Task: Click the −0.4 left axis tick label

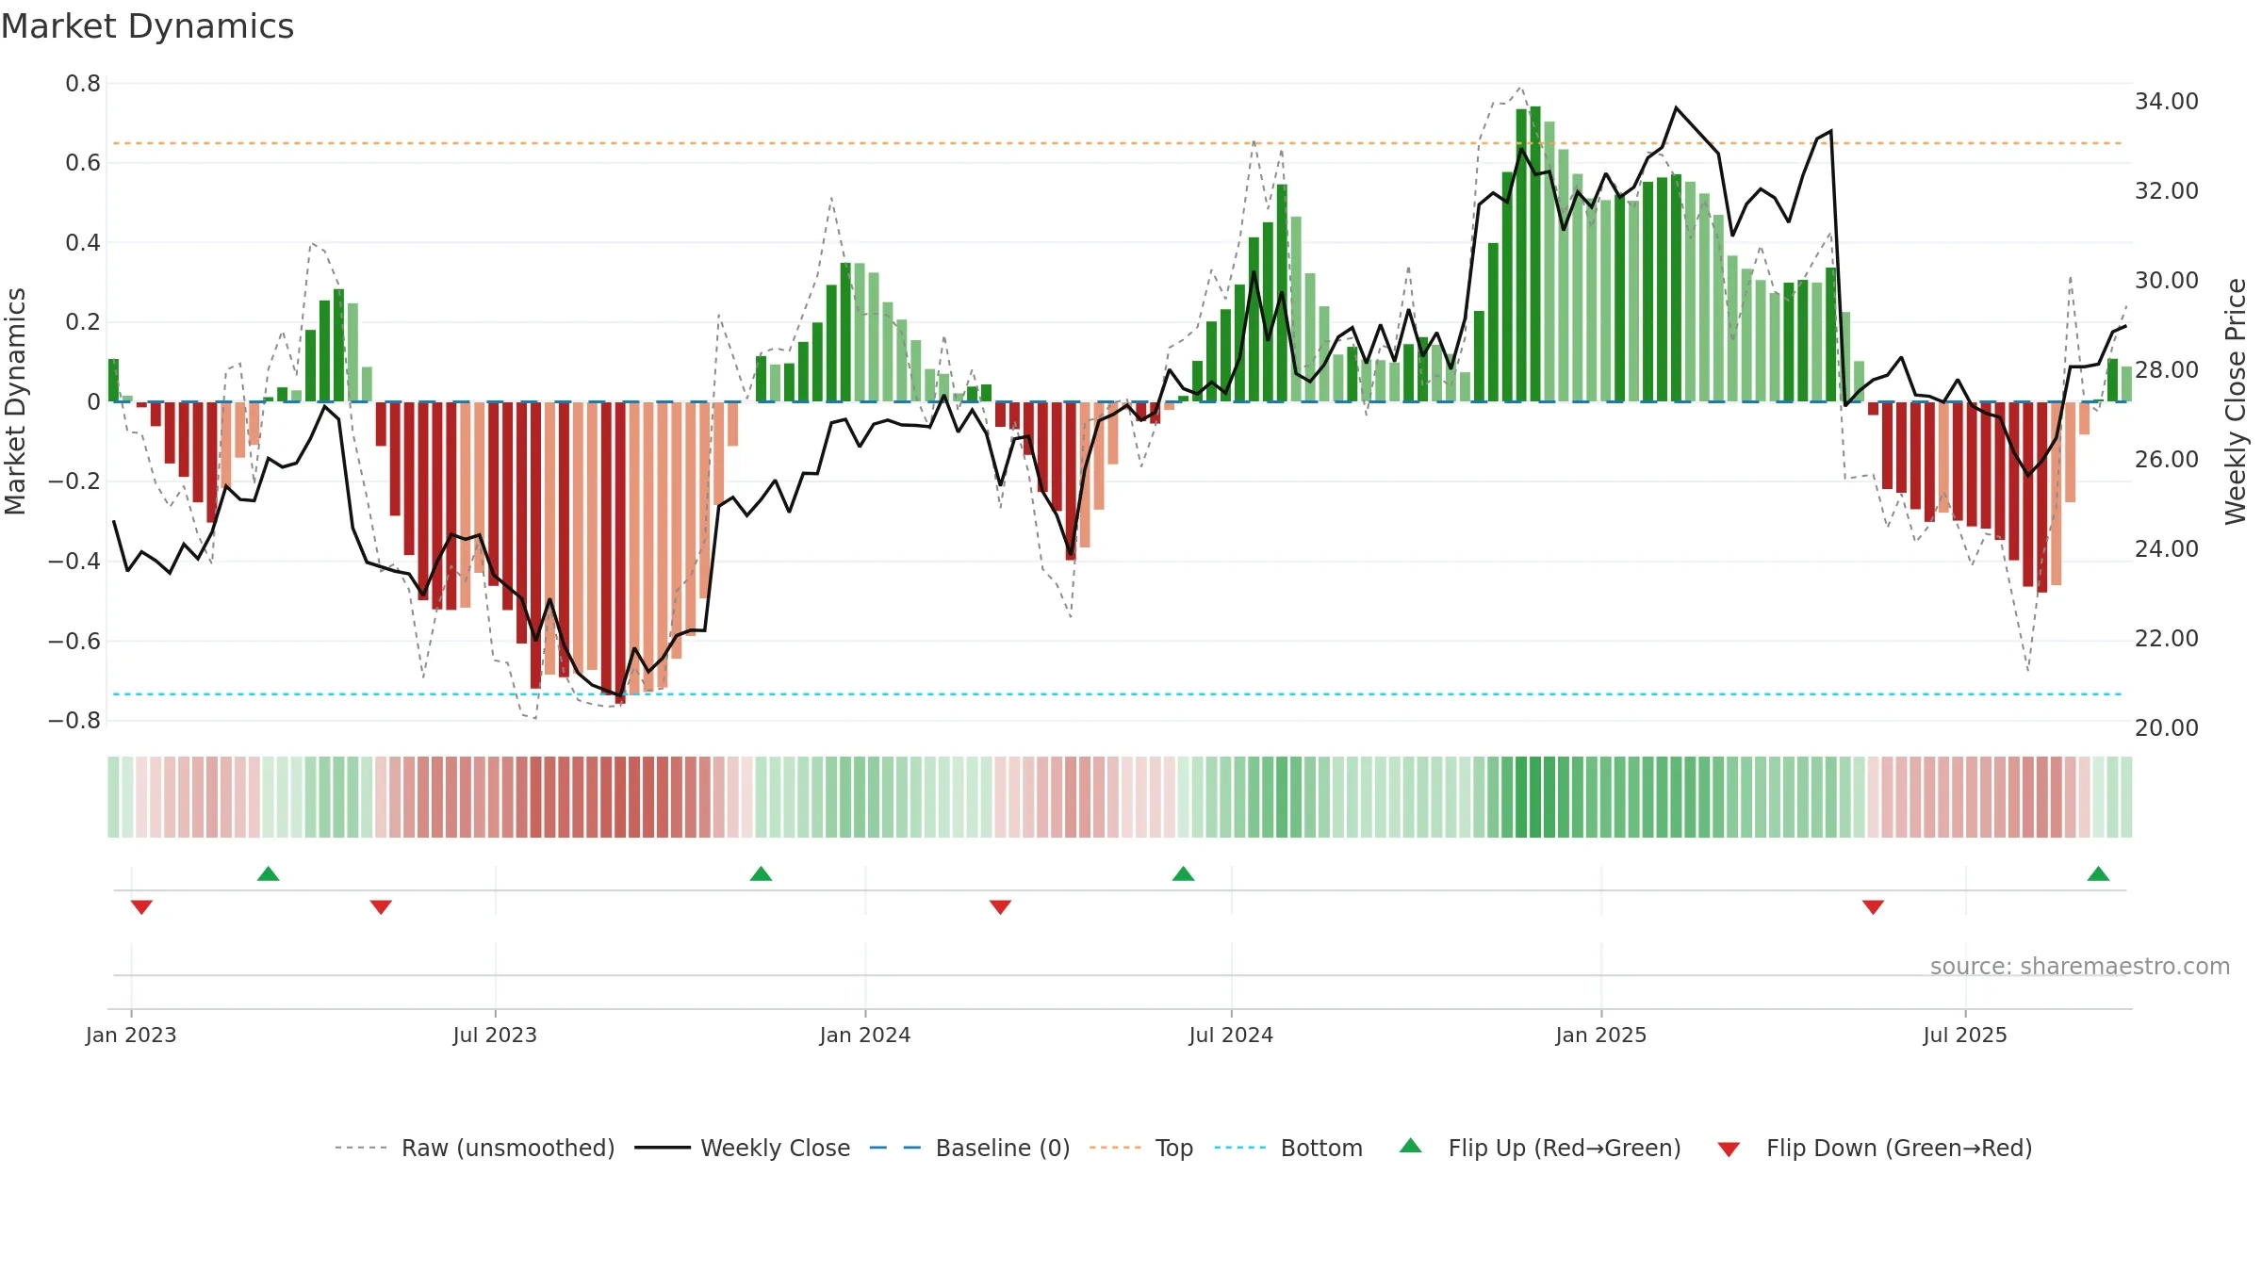Action: (74, 562)
